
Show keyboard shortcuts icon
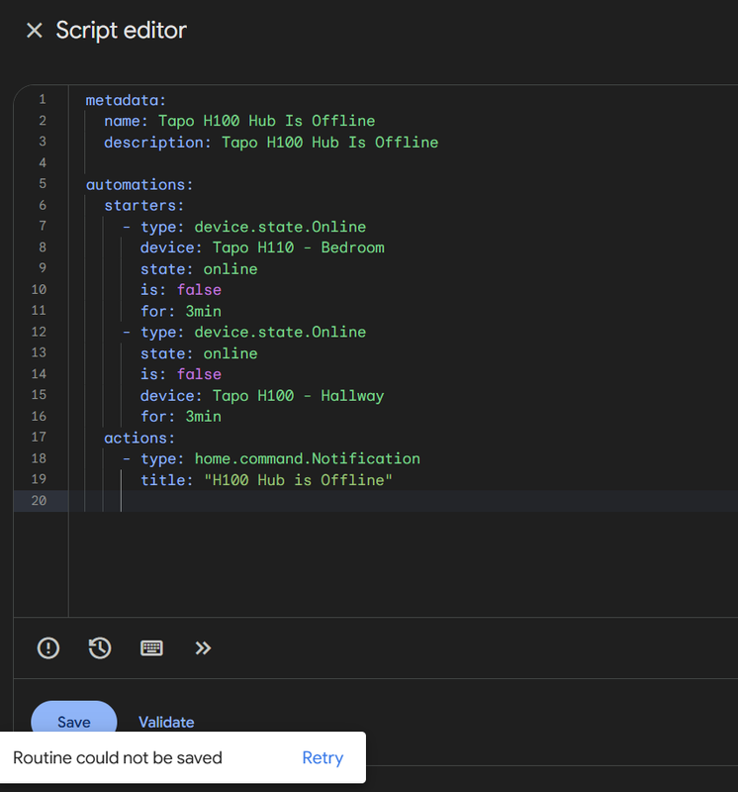click(x=151, y=648)
